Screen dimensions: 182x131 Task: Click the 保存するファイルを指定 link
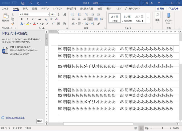click(x=15, y=117)
